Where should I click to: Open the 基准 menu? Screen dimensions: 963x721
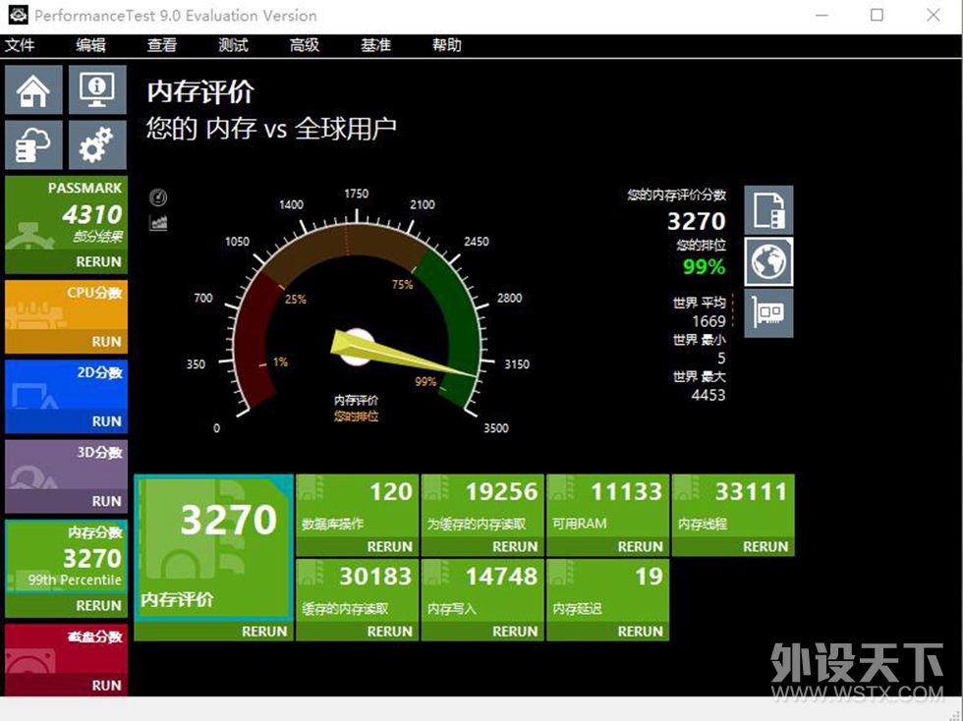point(375,45)
